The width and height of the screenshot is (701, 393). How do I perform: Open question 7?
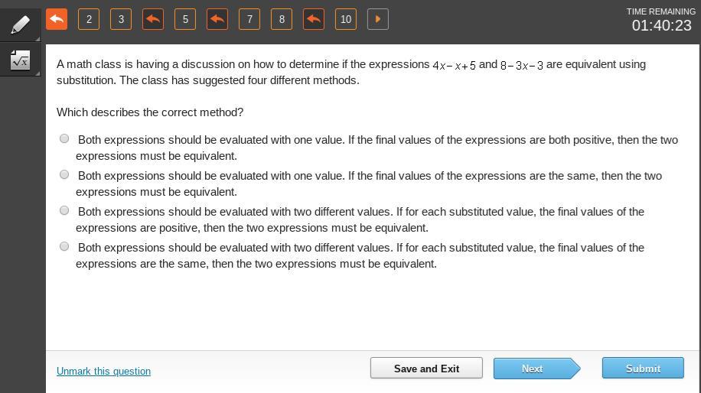pos(249,19)
